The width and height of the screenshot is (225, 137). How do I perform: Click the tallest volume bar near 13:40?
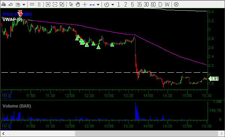click(x=135, y=111)
